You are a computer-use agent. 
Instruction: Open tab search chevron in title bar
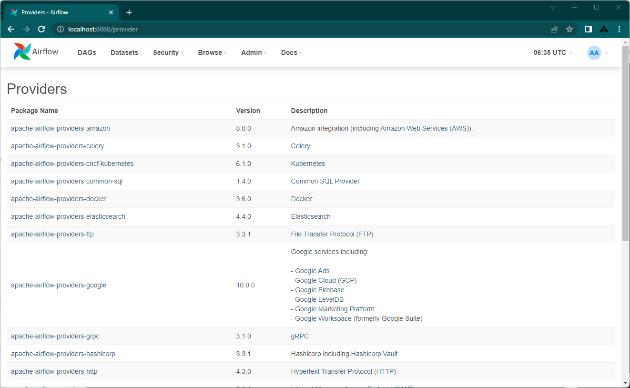pos(553,7)
